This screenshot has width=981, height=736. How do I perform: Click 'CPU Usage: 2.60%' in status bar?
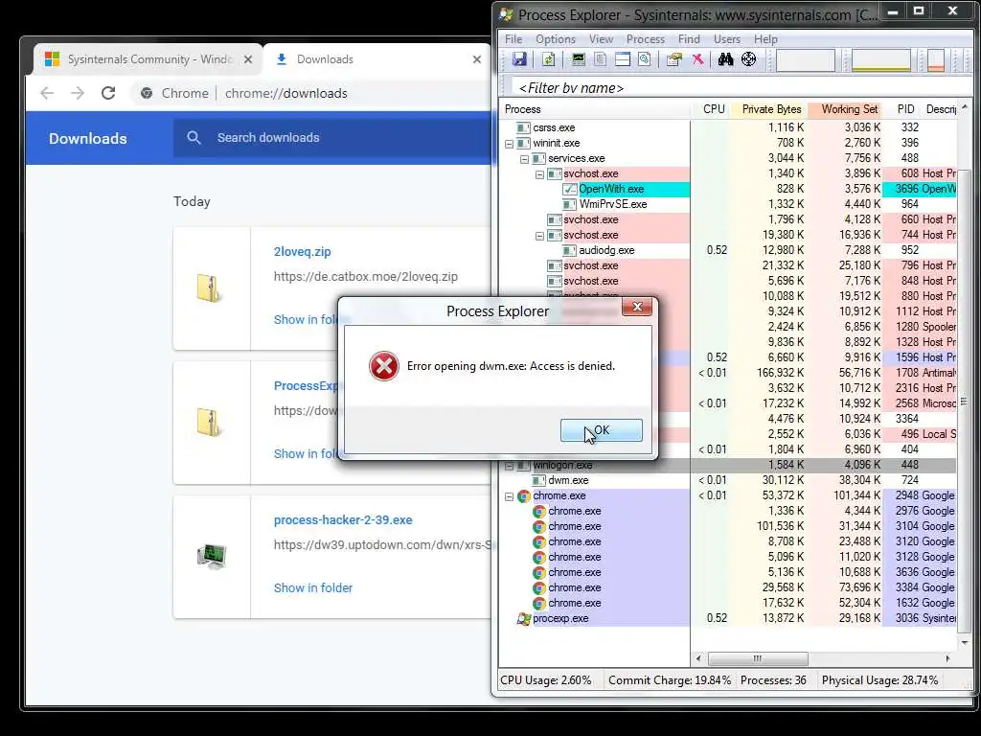(545, 680)
